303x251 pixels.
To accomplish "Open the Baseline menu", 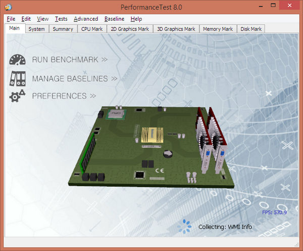I will (114, 19).
